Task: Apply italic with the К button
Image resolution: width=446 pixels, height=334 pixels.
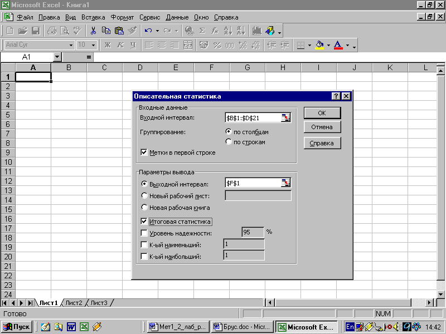Action: pos(120,45)
